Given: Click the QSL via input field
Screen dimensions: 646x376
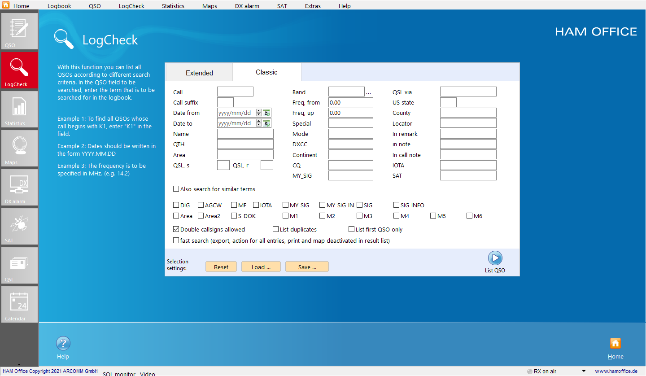Looking at the screenshot, I should pyautogui.click(x=468, y=92).
